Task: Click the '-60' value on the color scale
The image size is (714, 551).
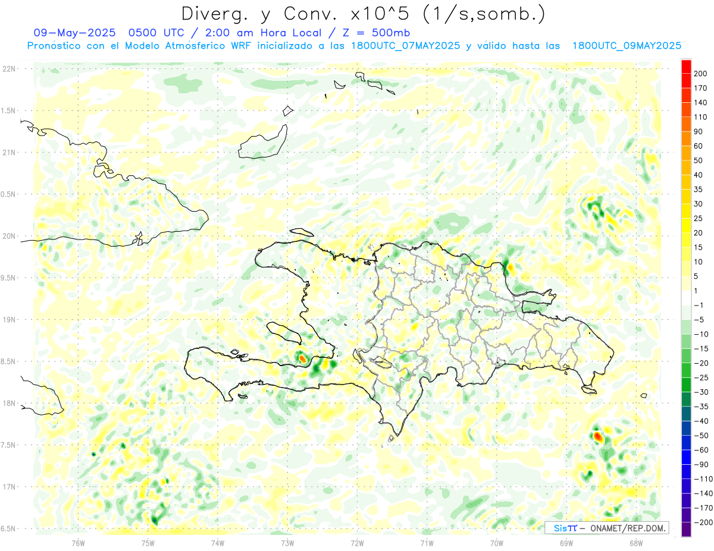Action: 702,450
